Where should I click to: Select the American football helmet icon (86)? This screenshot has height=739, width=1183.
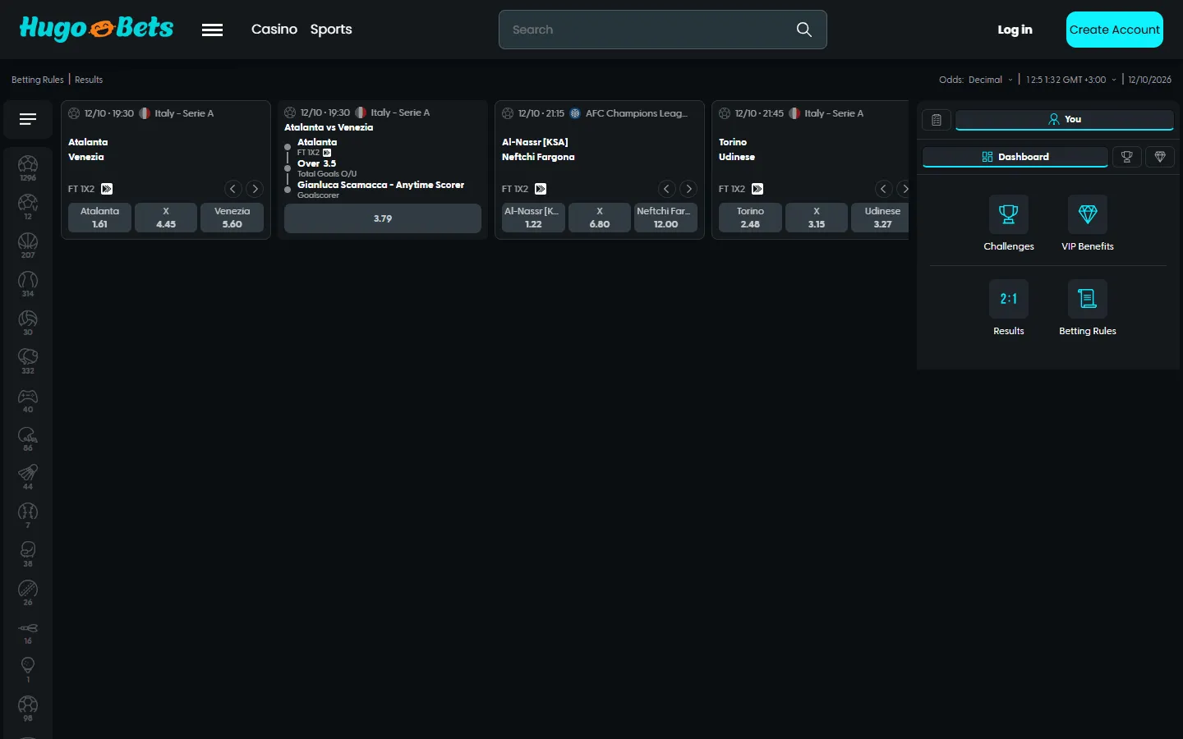(28, 438)
